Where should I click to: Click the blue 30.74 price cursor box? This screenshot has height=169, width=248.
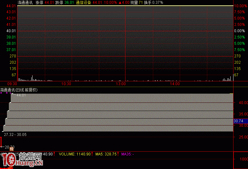(240, 121)
